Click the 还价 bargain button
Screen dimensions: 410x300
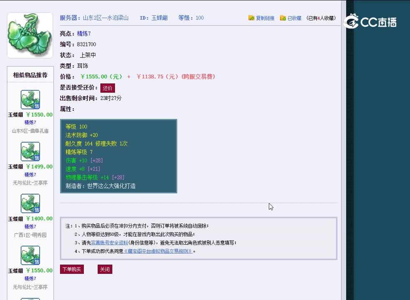(x=107, y=88)
